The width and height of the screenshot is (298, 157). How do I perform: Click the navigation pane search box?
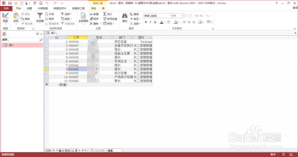click(x=20, y=40)
